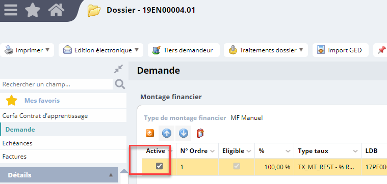Click the Type taux column header

(x=328, y=151)
